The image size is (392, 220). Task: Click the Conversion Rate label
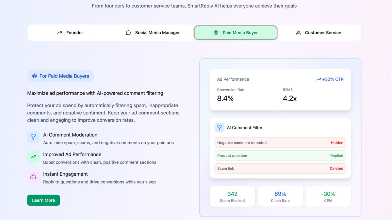231,90
